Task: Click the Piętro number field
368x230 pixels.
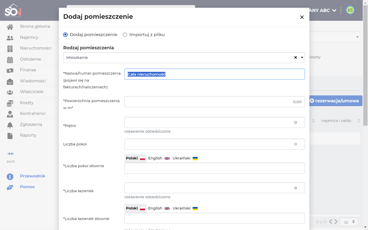Action: (215, 122)
